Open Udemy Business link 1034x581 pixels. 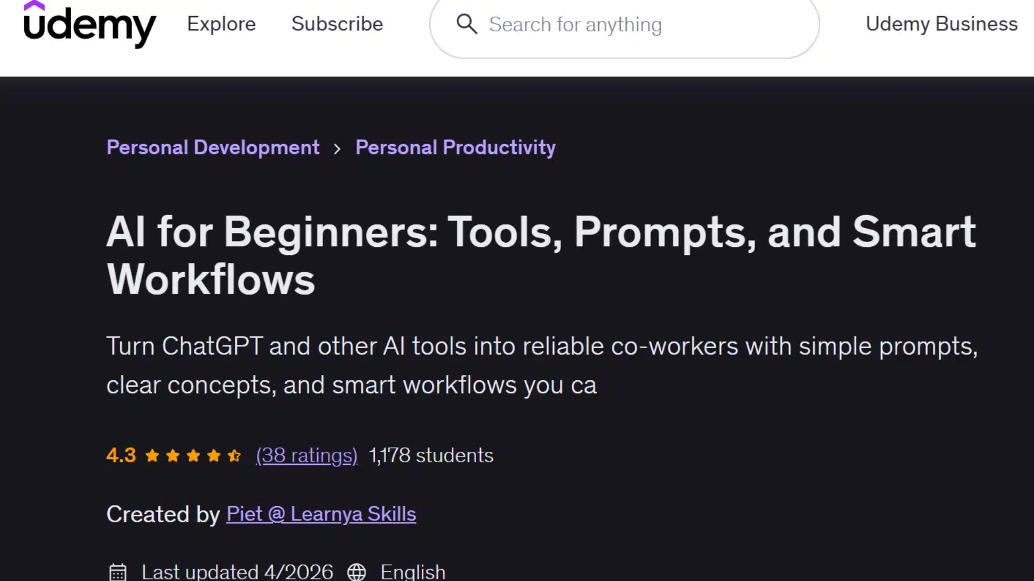click(x=941, y=24)
